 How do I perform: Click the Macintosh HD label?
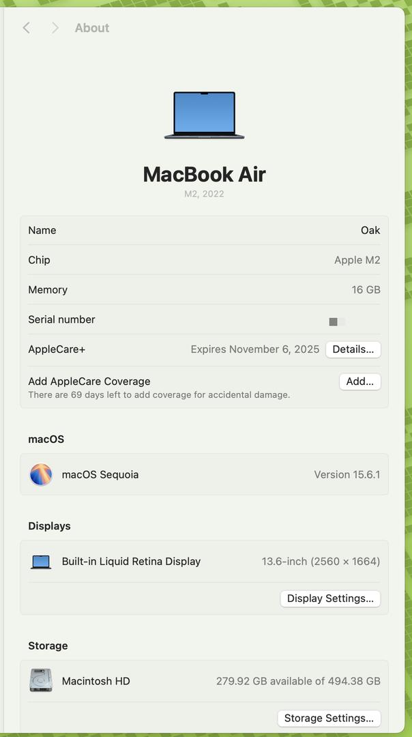pyautogui.click(x=95, y=680)
